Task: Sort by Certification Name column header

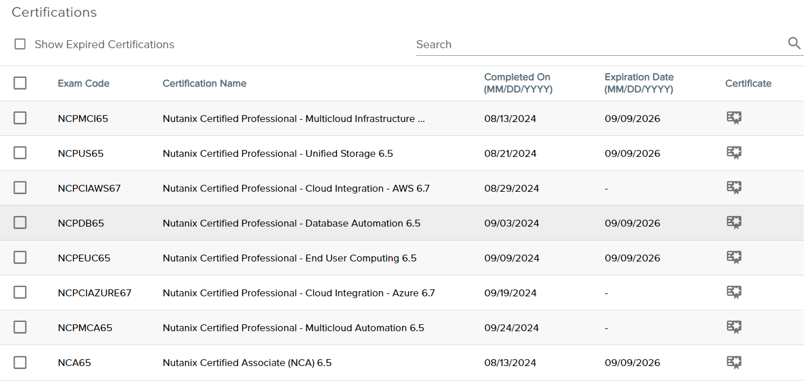Action: 204,84
